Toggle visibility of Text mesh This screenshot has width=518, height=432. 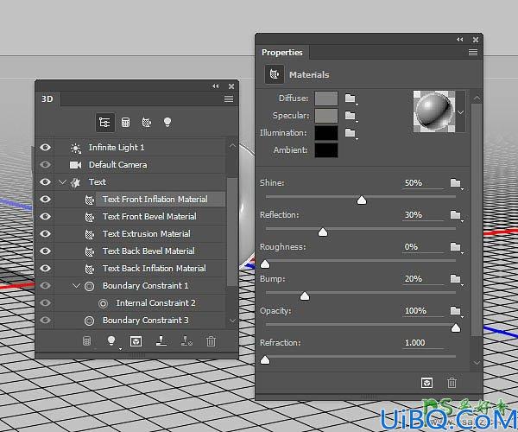pos(45,181)
